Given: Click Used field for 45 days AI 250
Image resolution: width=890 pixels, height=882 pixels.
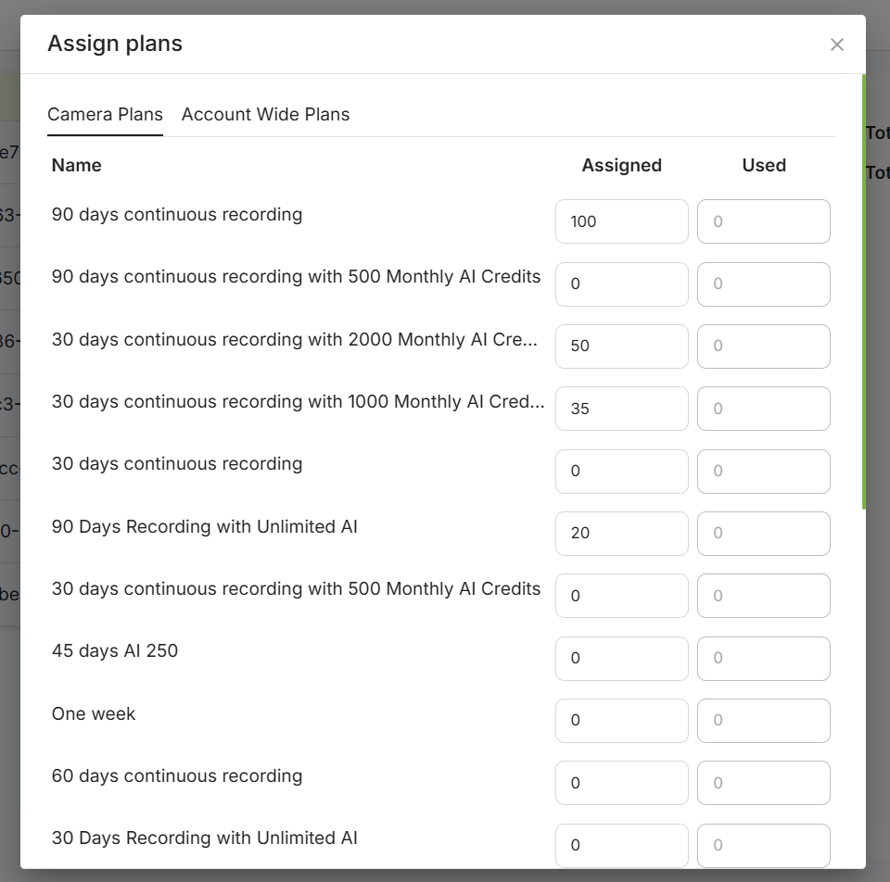Looking at the screenshot, I should [763, 658].
